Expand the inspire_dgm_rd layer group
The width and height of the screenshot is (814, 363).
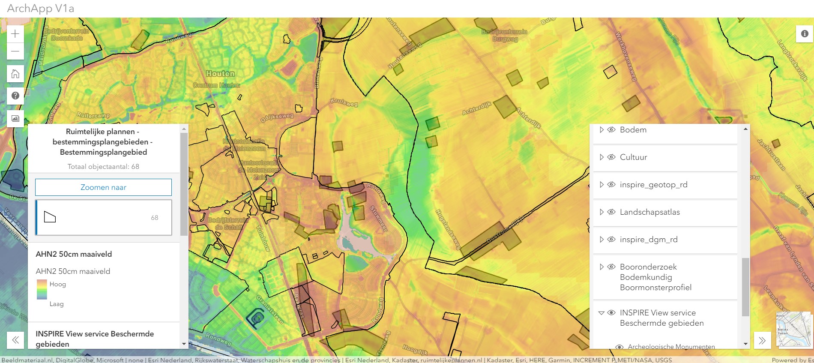(602, 240)
